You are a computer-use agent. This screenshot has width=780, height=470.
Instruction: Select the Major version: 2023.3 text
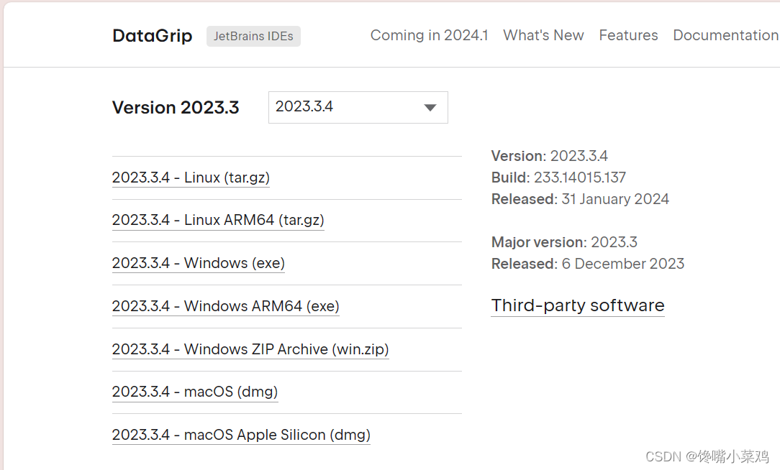click(x=564, y=242)
